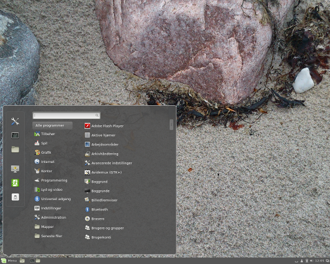The height and width of the screenshot is (264, 330).
Task: Open file manager folder icon in favorites
Action: [15, 150]
